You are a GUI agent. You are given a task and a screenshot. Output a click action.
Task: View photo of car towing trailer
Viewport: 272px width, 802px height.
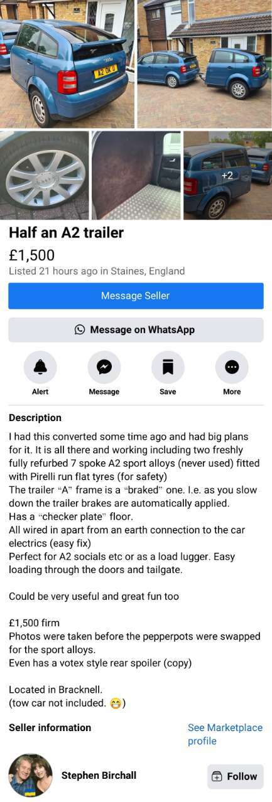(205, 64)
